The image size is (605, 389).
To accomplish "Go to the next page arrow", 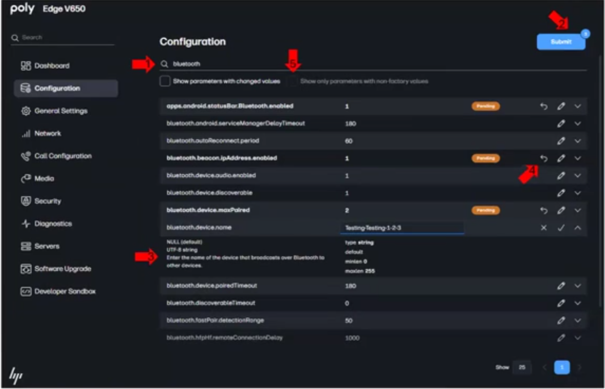I will pos(579,368).
